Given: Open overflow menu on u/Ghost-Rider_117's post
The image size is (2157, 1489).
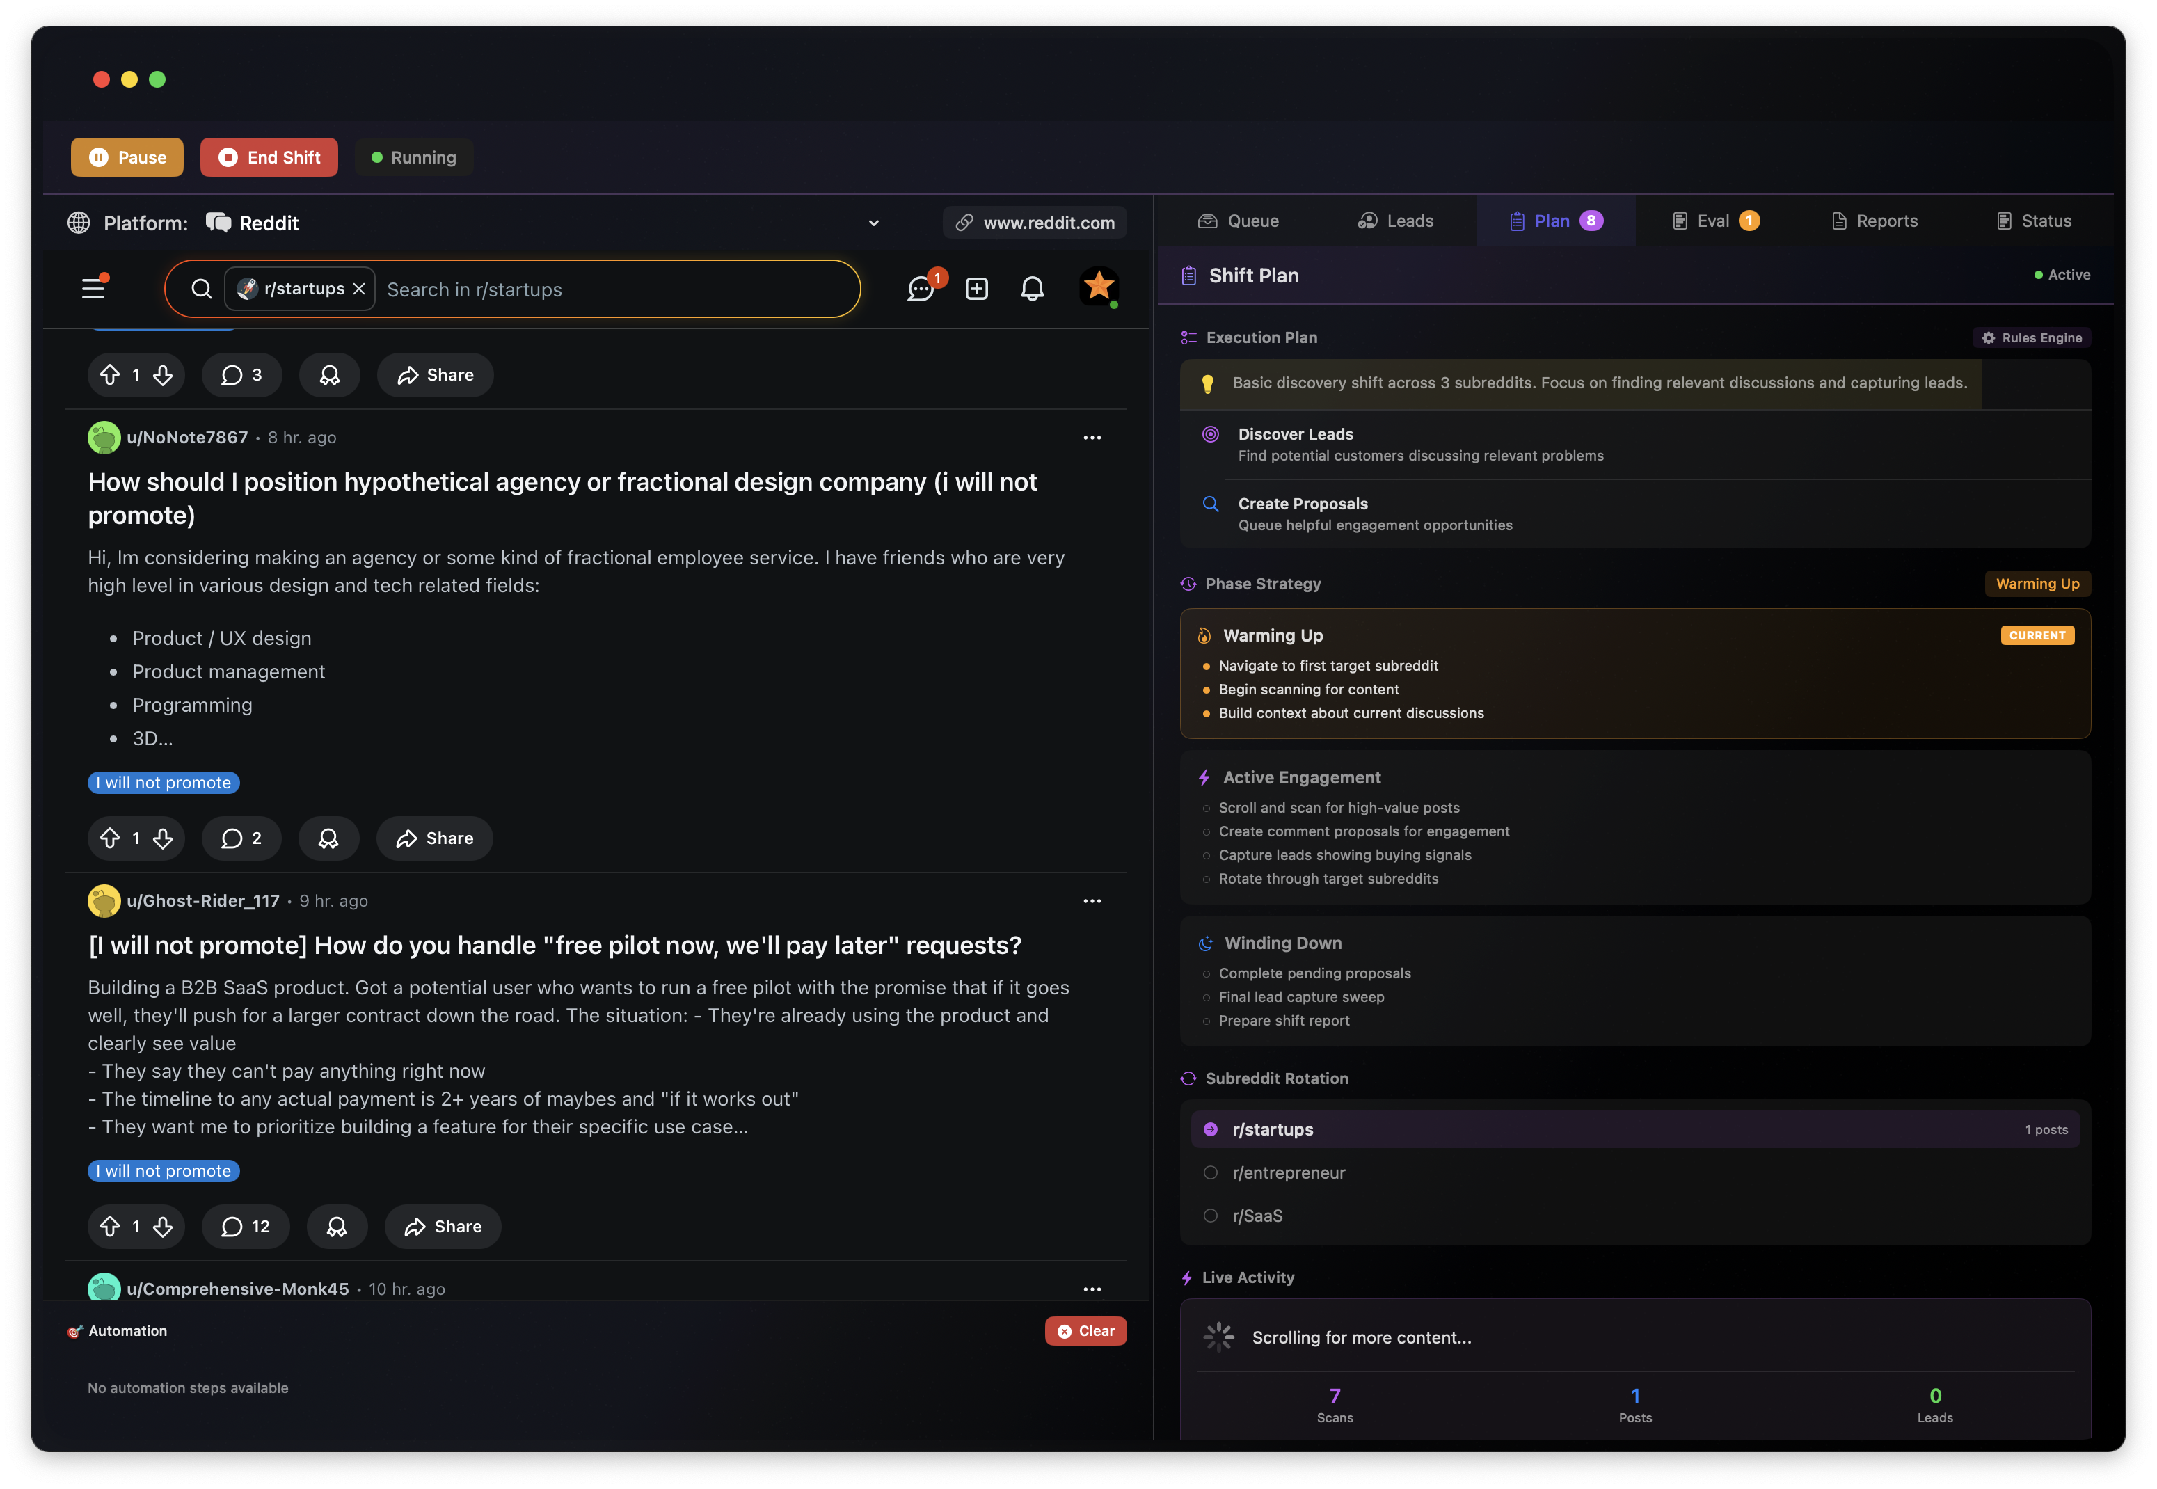Looking at the screenshot, I should tap(1092, 900).
